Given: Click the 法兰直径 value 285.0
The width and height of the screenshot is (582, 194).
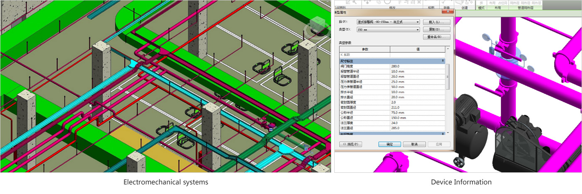Looking at the screenshot, I should 417,128.
